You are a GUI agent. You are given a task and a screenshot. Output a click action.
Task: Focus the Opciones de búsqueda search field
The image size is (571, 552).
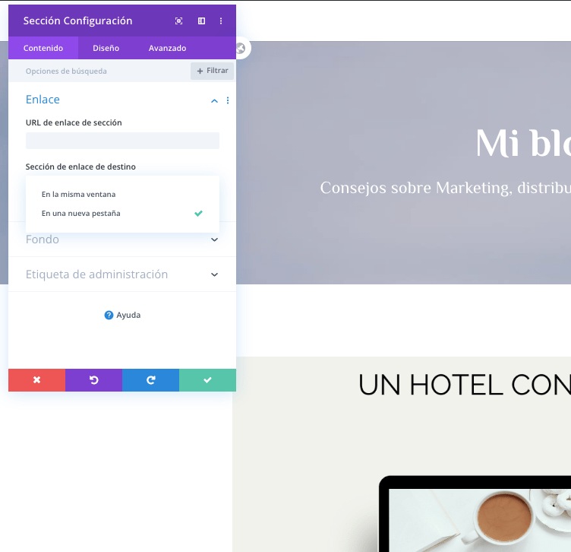point(98,71)
